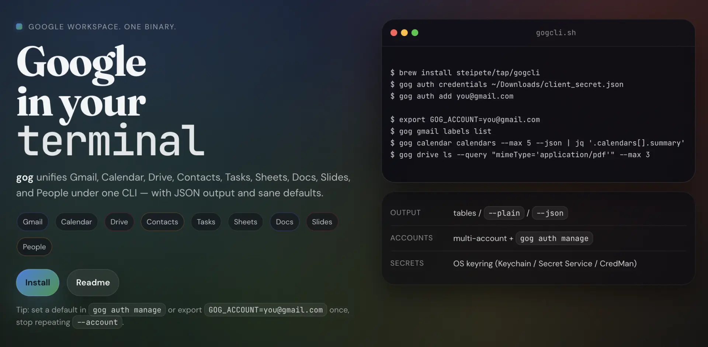This screenshot has width=708, height=347.
Task: Select the Contacts pill
Action: (162, 222)
